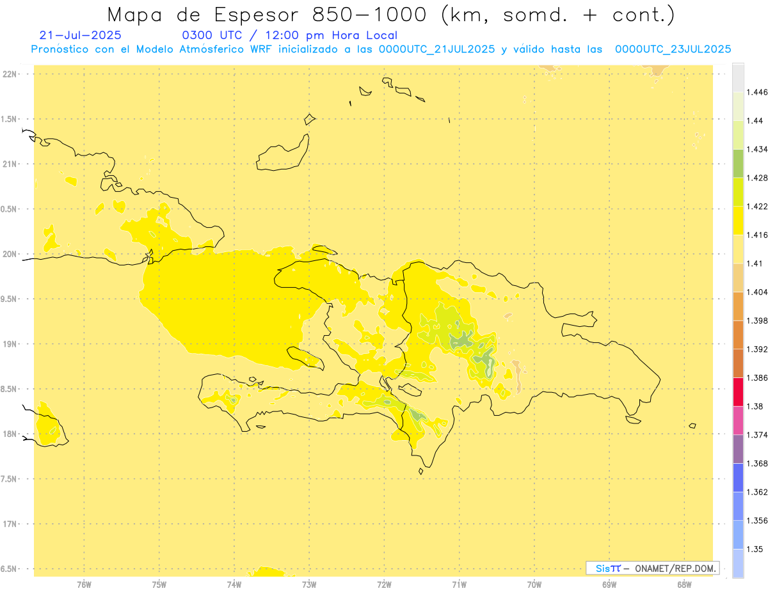This screenshot has height=593, width=768.
Task: Click the '1.434' colorbar value
Action: pyautogui.click(x=757, y=149)
